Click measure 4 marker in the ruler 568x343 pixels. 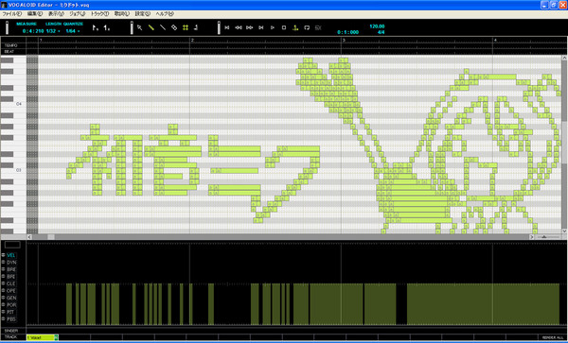(x=495, y=40)
